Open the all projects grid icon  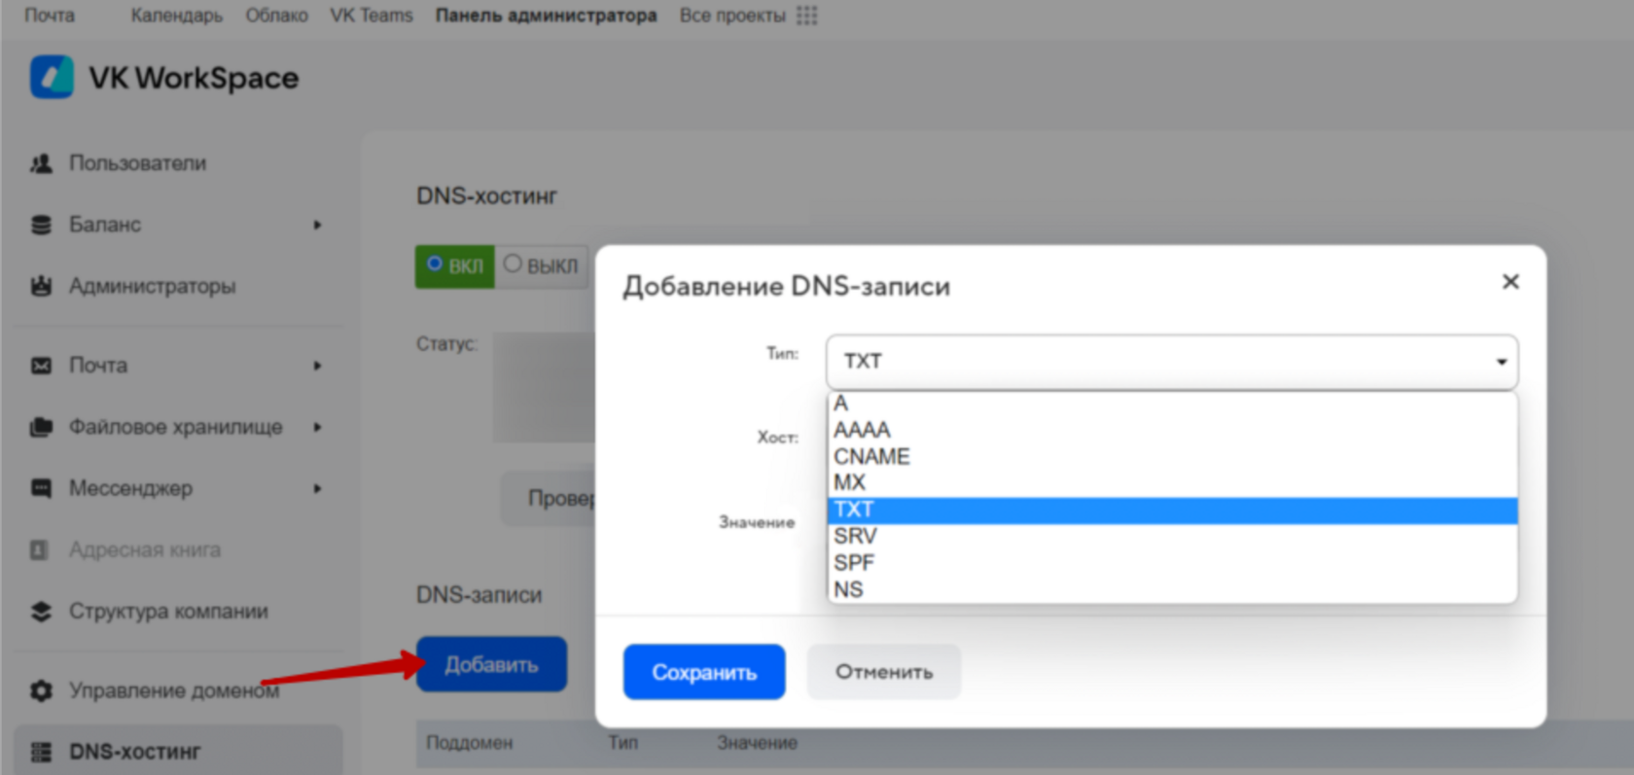806,16
